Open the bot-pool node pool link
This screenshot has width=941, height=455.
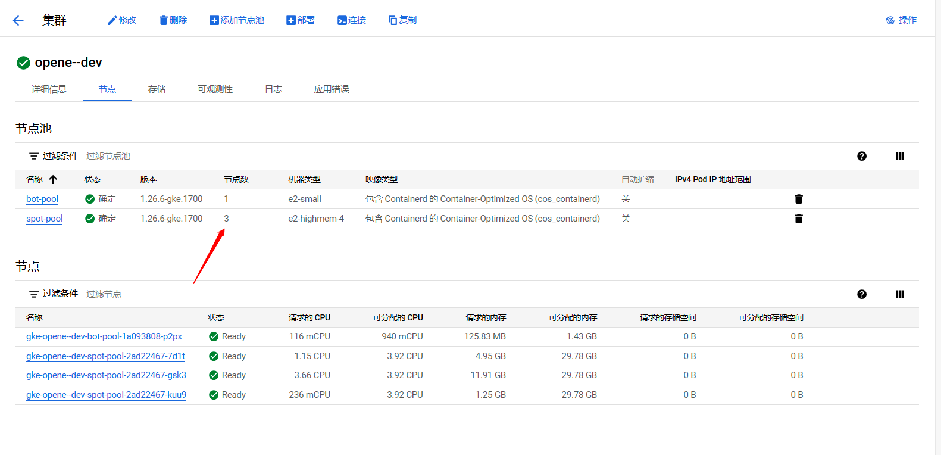pyautogui.click(x=42, y=199)
